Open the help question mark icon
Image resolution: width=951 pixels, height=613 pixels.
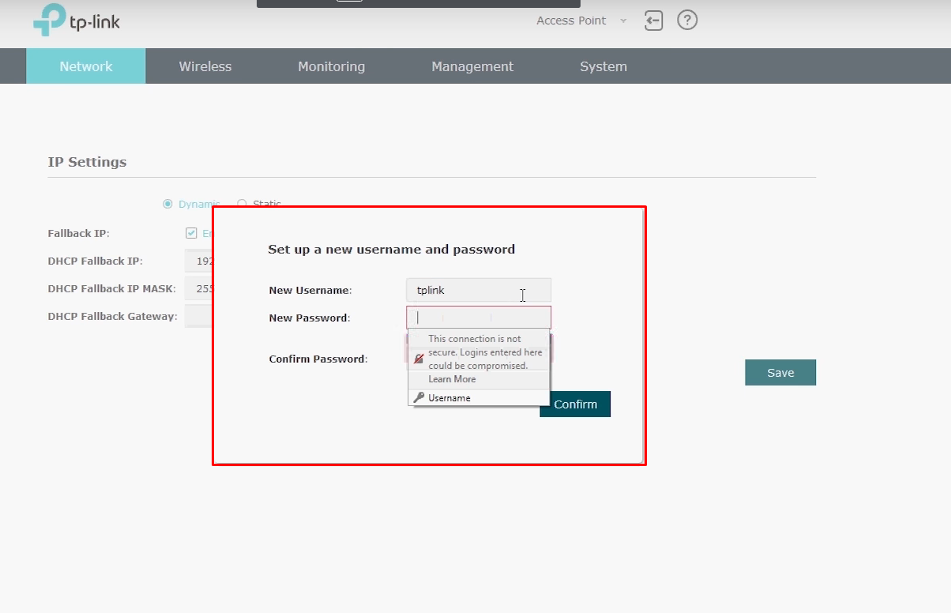tap(688, 21)
